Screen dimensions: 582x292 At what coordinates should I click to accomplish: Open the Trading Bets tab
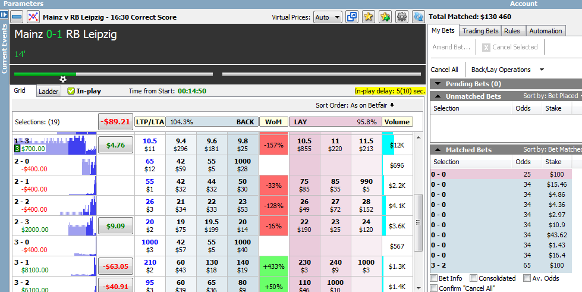[x=480, y=31]
